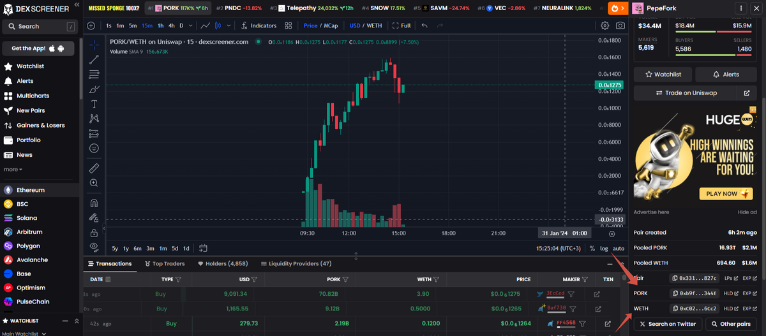Set chart range to 5d
This screenshot has width=766, height=336.
coord(174,248)
